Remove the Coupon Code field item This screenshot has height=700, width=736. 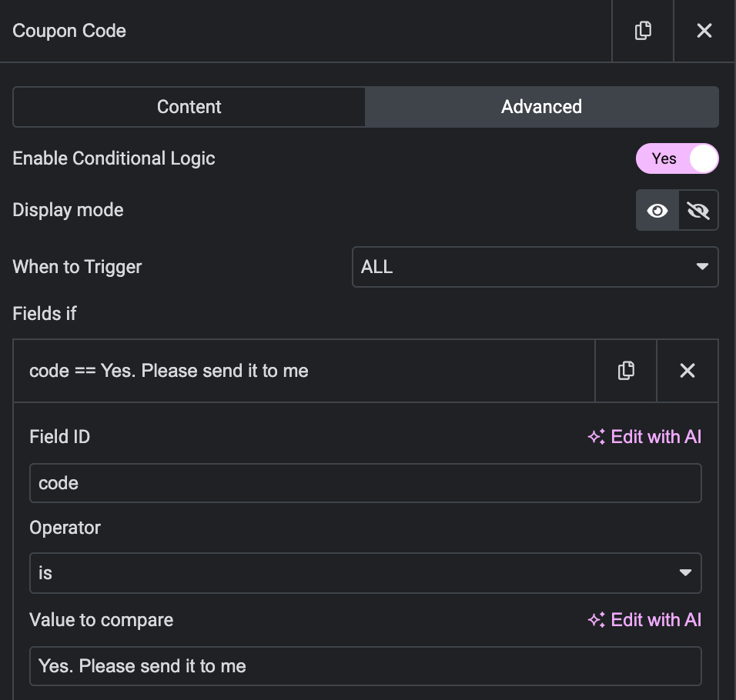[x=704, y=31]
